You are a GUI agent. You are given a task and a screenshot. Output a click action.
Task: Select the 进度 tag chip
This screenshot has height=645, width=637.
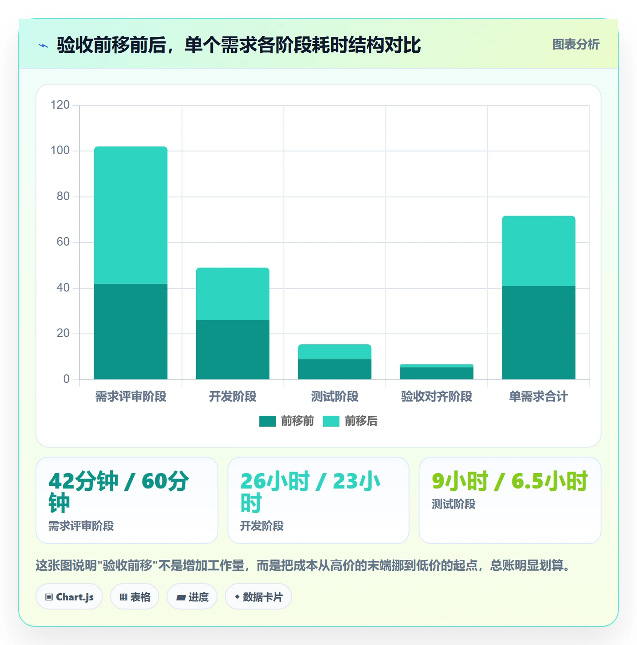192,597
